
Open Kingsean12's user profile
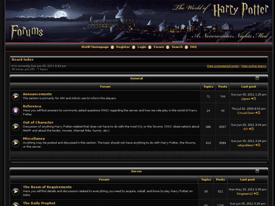pyautogui.click(x=245, y=194)
